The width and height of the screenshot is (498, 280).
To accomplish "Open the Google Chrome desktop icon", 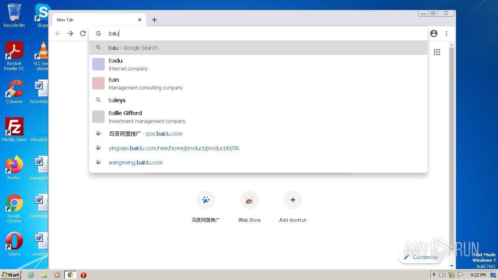I will click(14, 208).
